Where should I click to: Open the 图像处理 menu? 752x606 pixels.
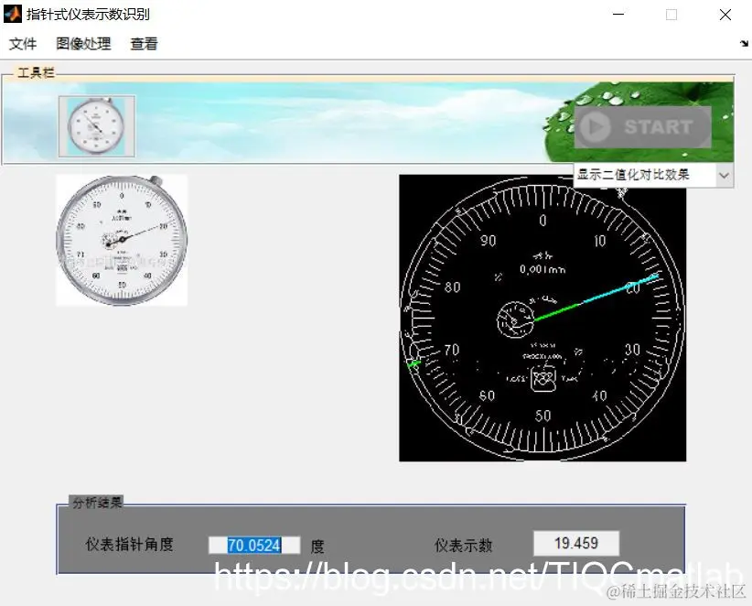coord(83,43)
